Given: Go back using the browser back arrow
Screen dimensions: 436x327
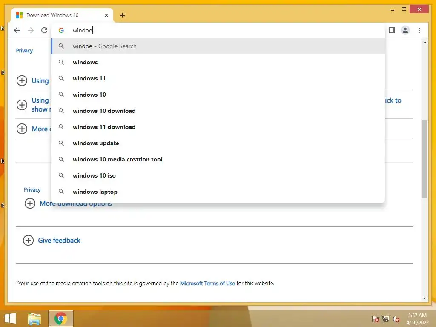Looking at the screenshot, I should pyautogui.click(x=17, y=30).
